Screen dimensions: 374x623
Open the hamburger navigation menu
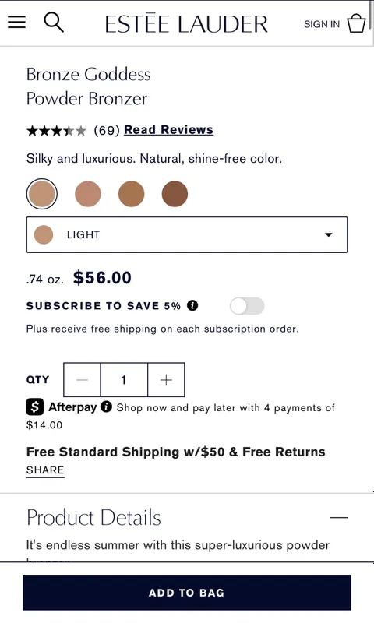(16, 23)
